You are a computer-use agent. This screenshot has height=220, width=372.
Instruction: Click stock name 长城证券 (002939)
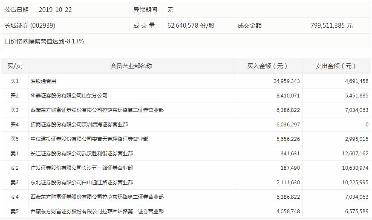pos(30,26)
